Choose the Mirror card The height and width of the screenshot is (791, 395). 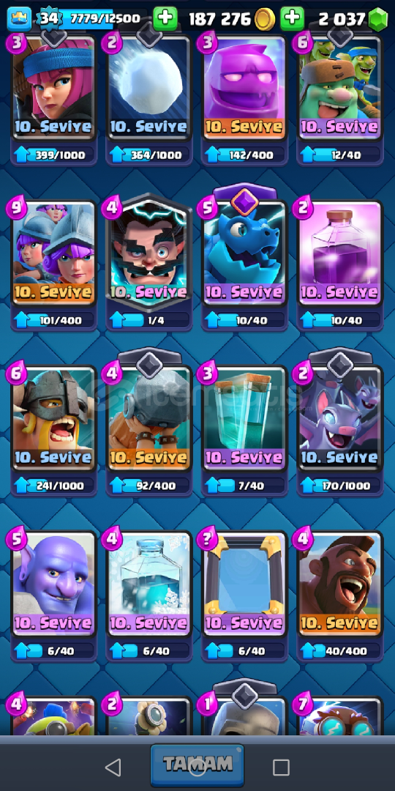(244, 583)
